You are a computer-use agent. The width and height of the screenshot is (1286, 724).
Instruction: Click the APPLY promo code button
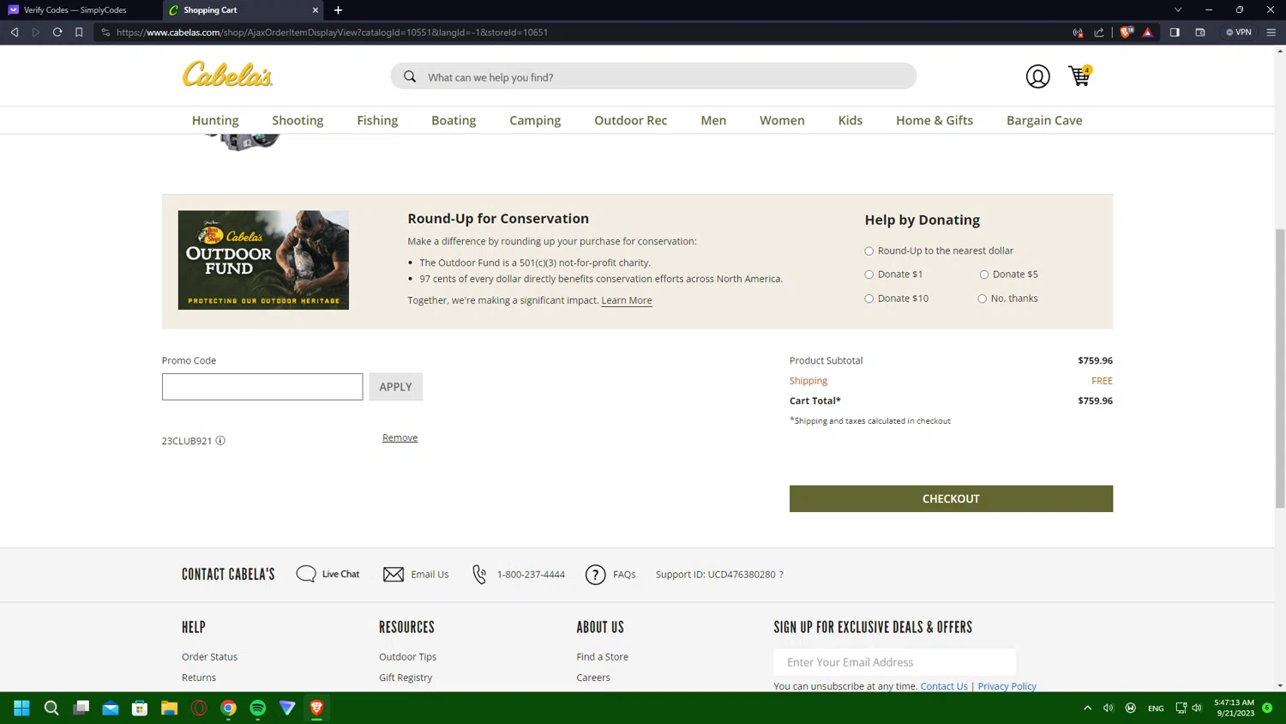coord(395,387)
